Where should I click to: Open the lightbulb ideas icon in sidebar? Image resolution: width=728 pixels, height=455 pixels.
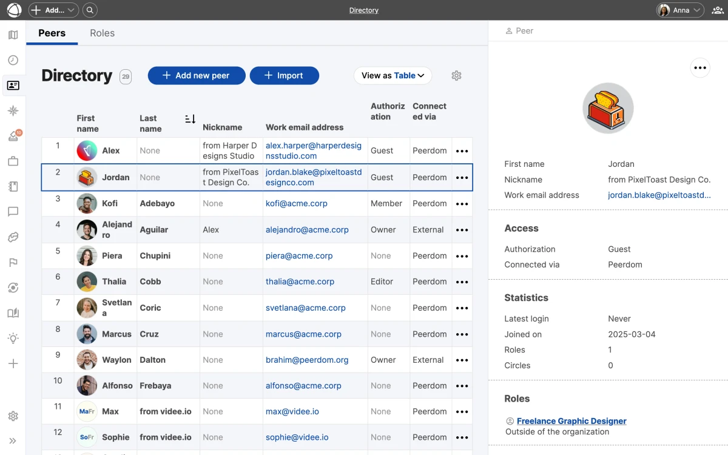(13, 338)
